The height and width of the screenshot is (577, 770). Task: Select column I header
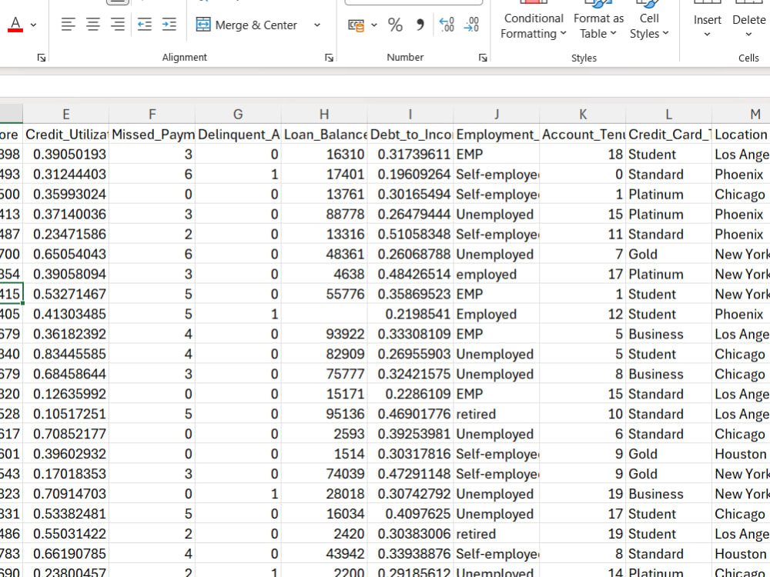coord(410,115)
